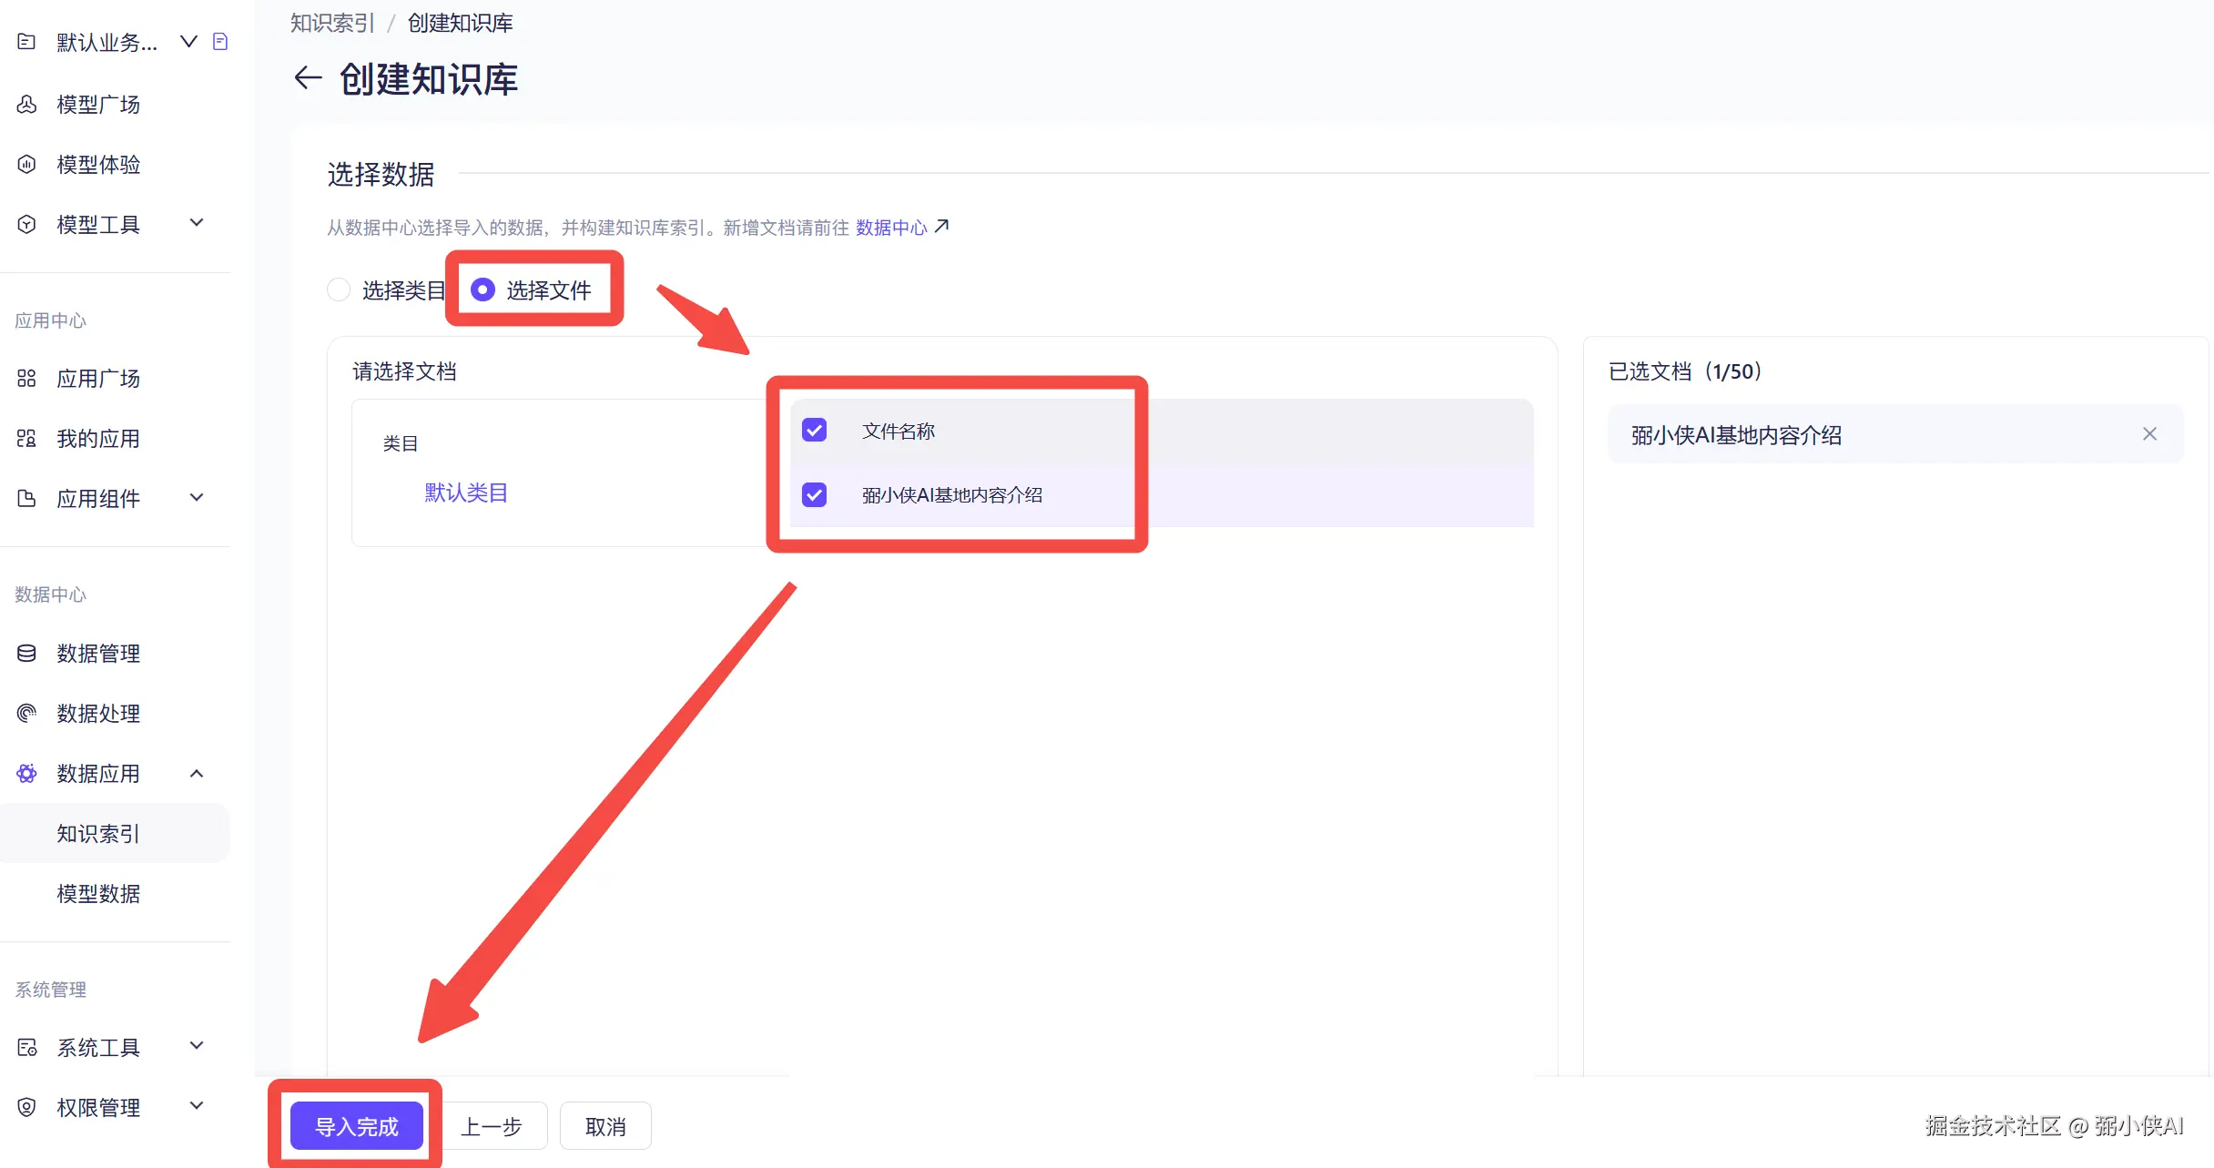Open 知识索引 in the sidebar
Image resolution: width=2214 pixels, height=1168 pixels.
[98, 834]
